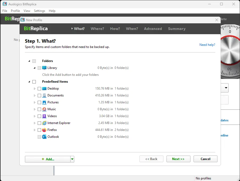Toggle the Folders checkbox
240x181 pixels.
(34, 61)
